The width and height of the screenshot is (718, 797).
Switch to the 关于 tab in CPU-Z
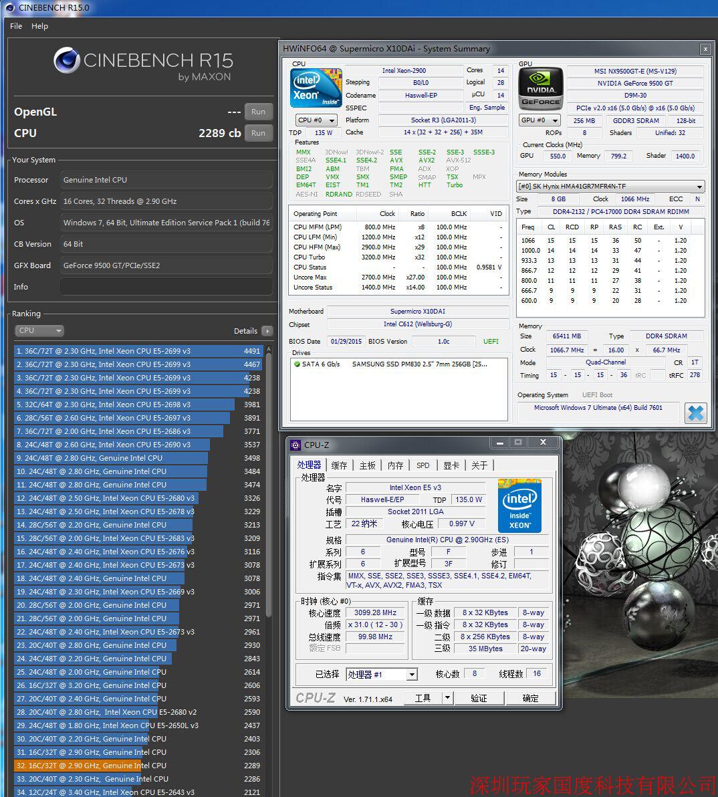pos(479,465)
